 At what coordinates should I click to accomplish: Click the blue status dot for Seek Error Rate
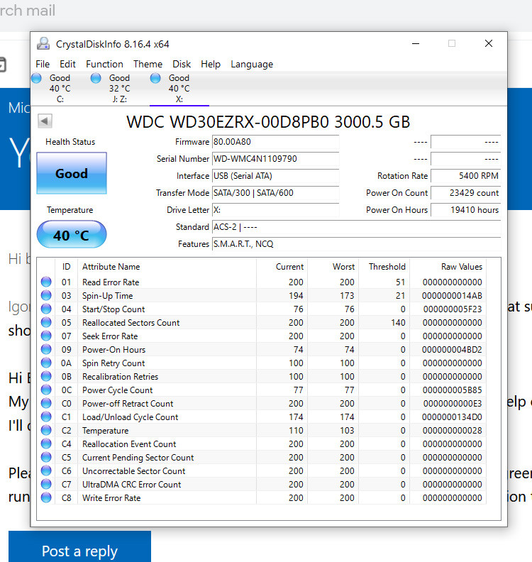tap(46, 336)
